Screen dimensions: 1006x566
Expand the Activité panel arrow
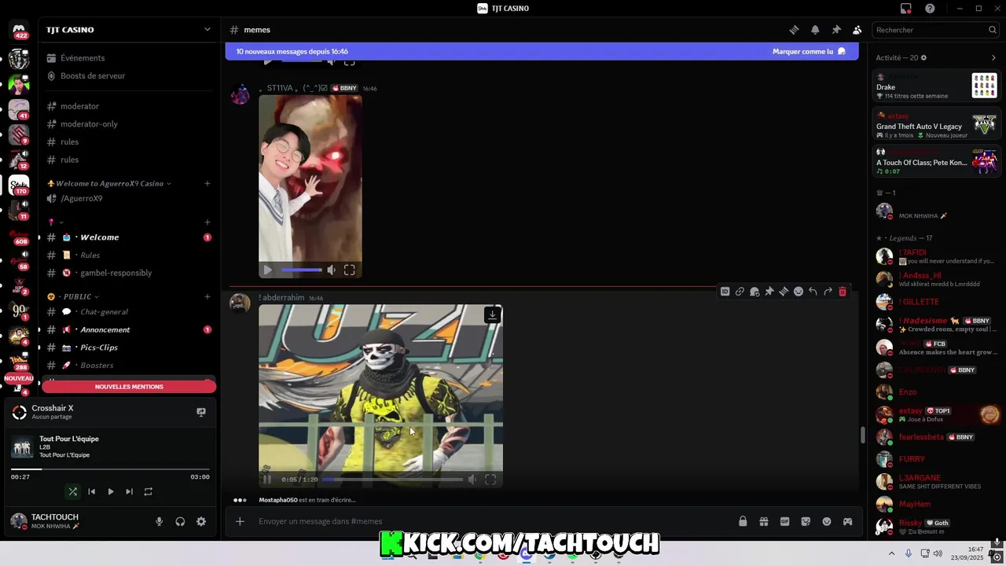point(993,57)
